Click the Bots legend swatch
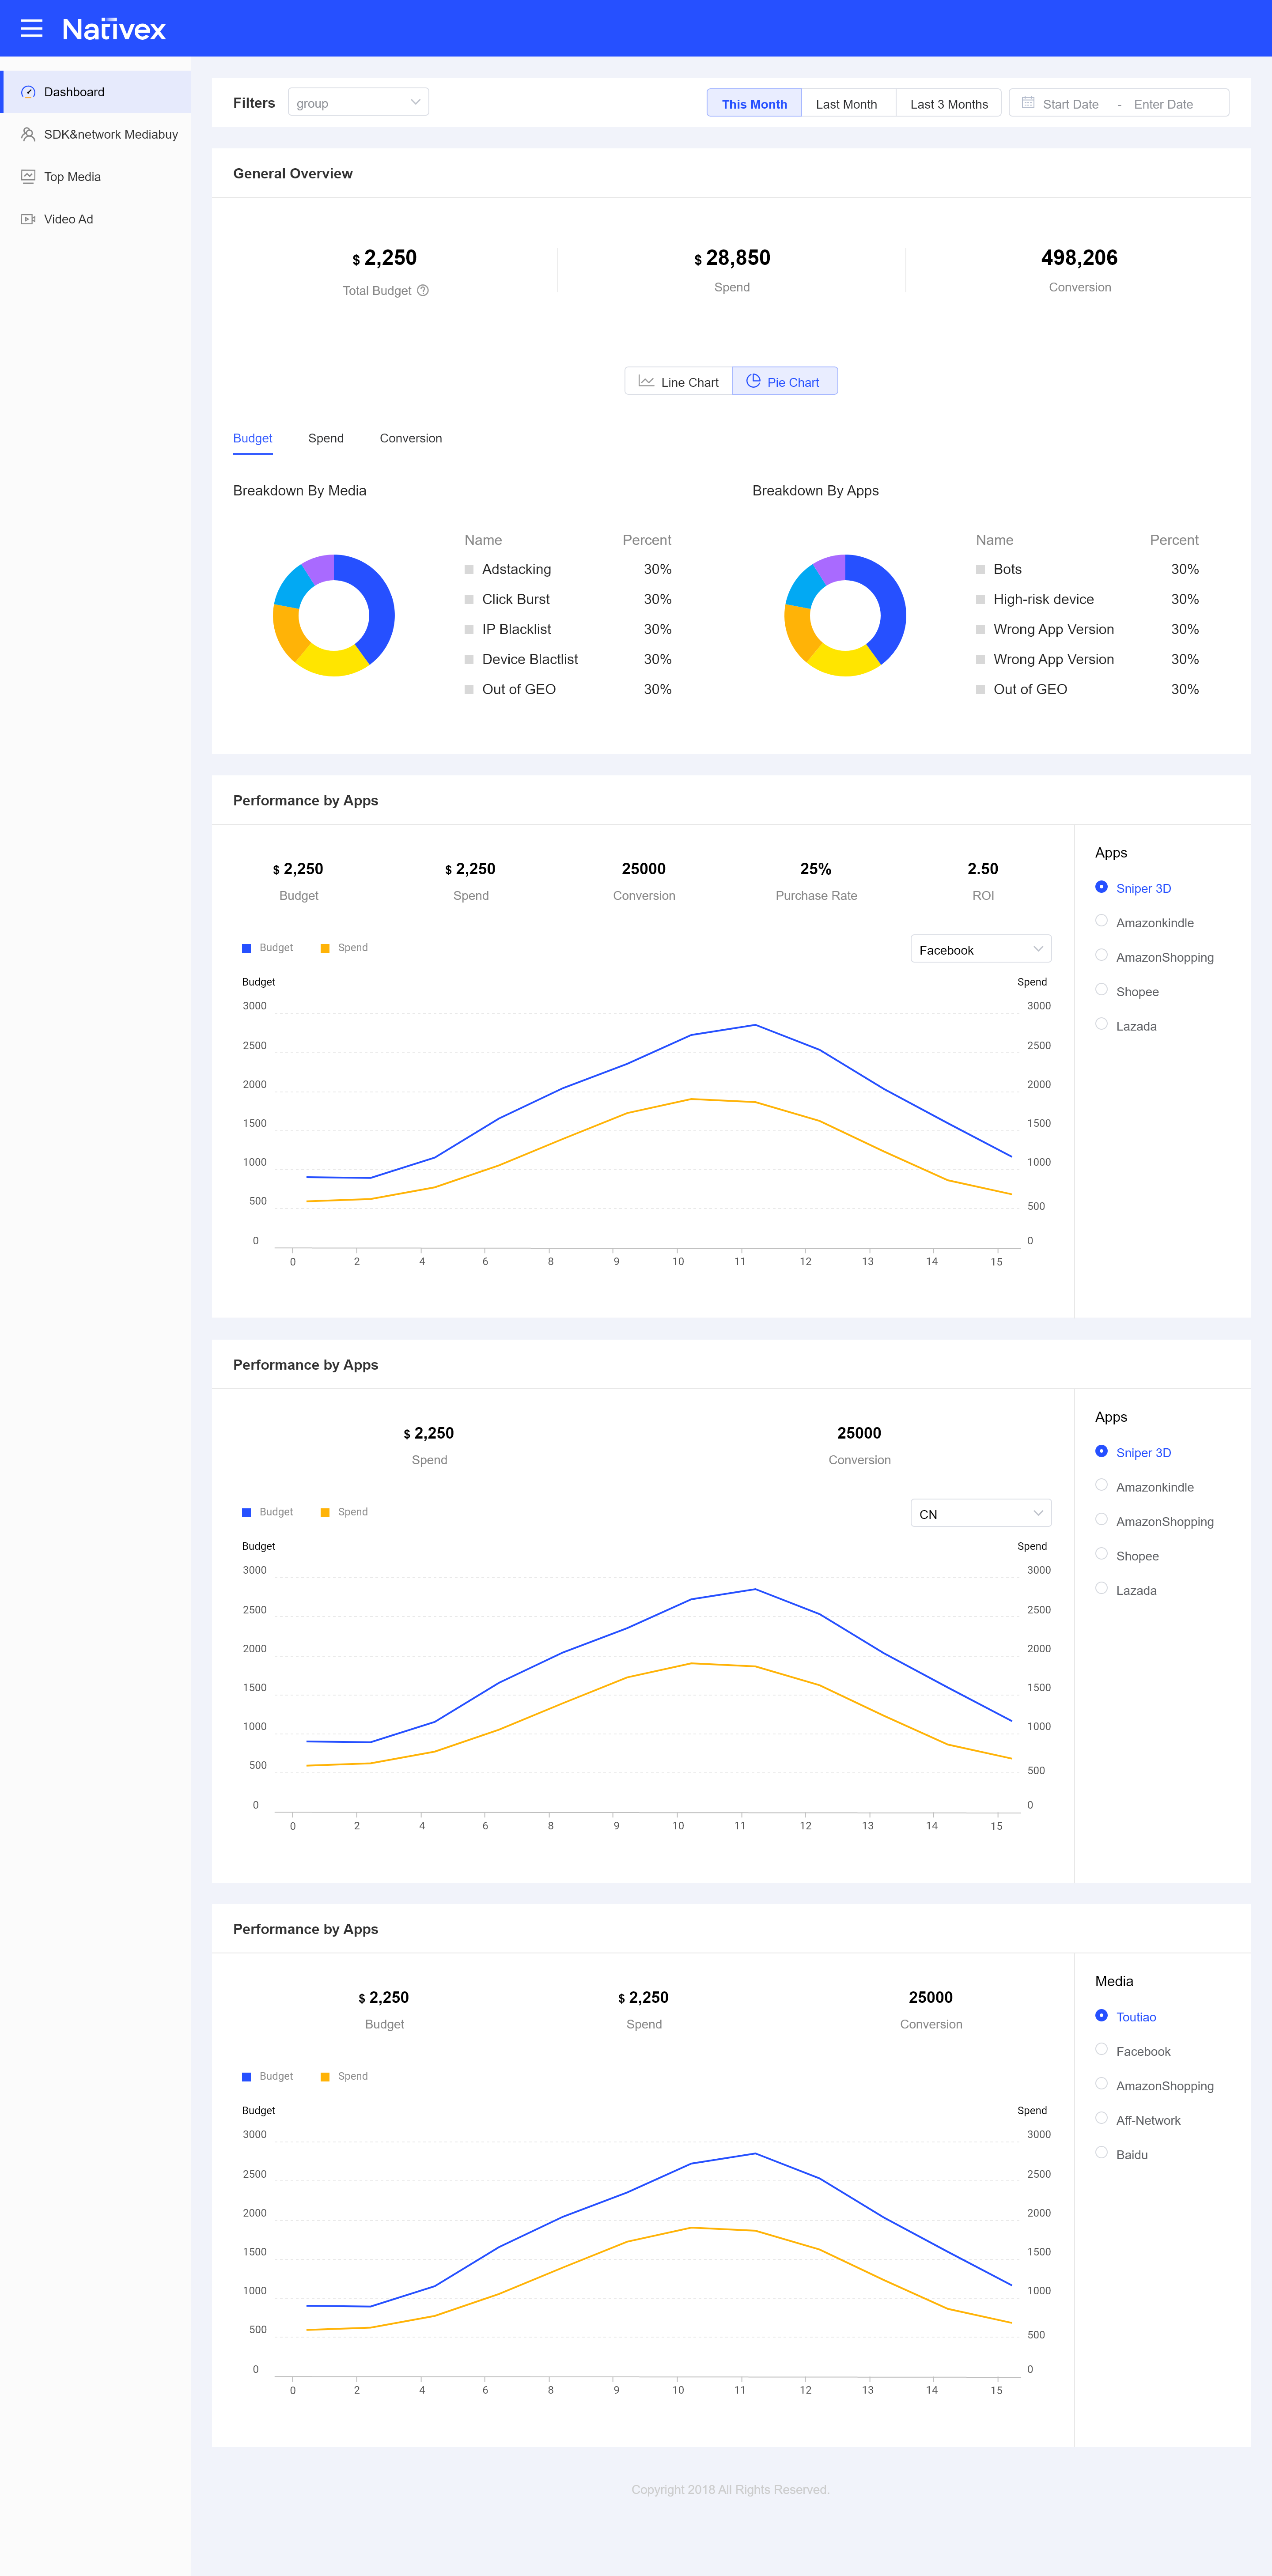The image size is (1272, 2576). tap(981, 570)
